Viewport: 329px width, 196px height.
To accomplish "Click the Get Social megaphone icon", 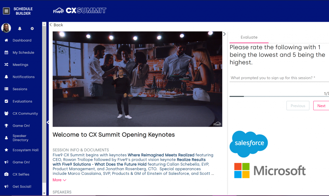I will pyautogui.click(x=6, y=186).
